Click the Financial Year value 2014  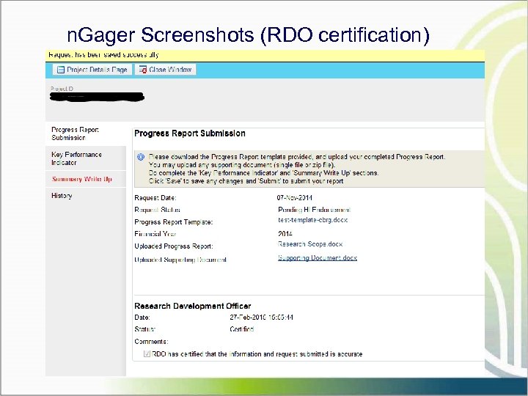(285, 234)
